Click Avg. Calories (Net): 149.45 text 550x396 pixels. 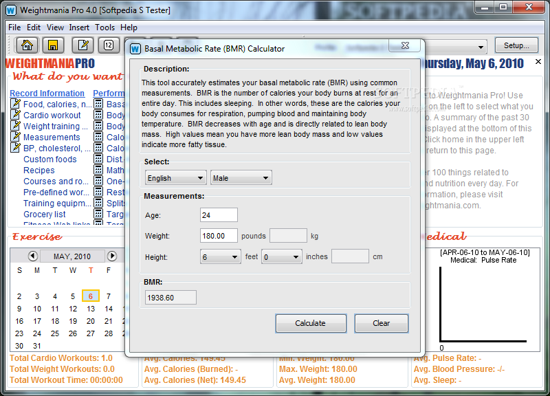click(195, 380)
